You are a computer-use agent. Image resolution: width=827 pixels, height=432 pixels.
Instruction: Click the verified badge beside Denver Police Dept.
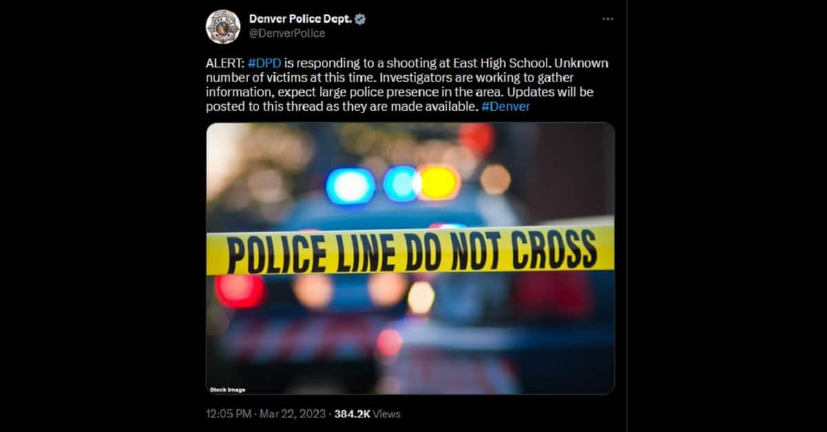[360, 19]
